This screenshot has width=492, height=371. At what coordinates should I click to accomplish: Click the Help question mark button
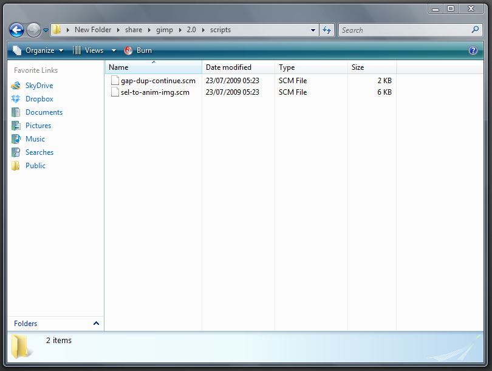473,50
